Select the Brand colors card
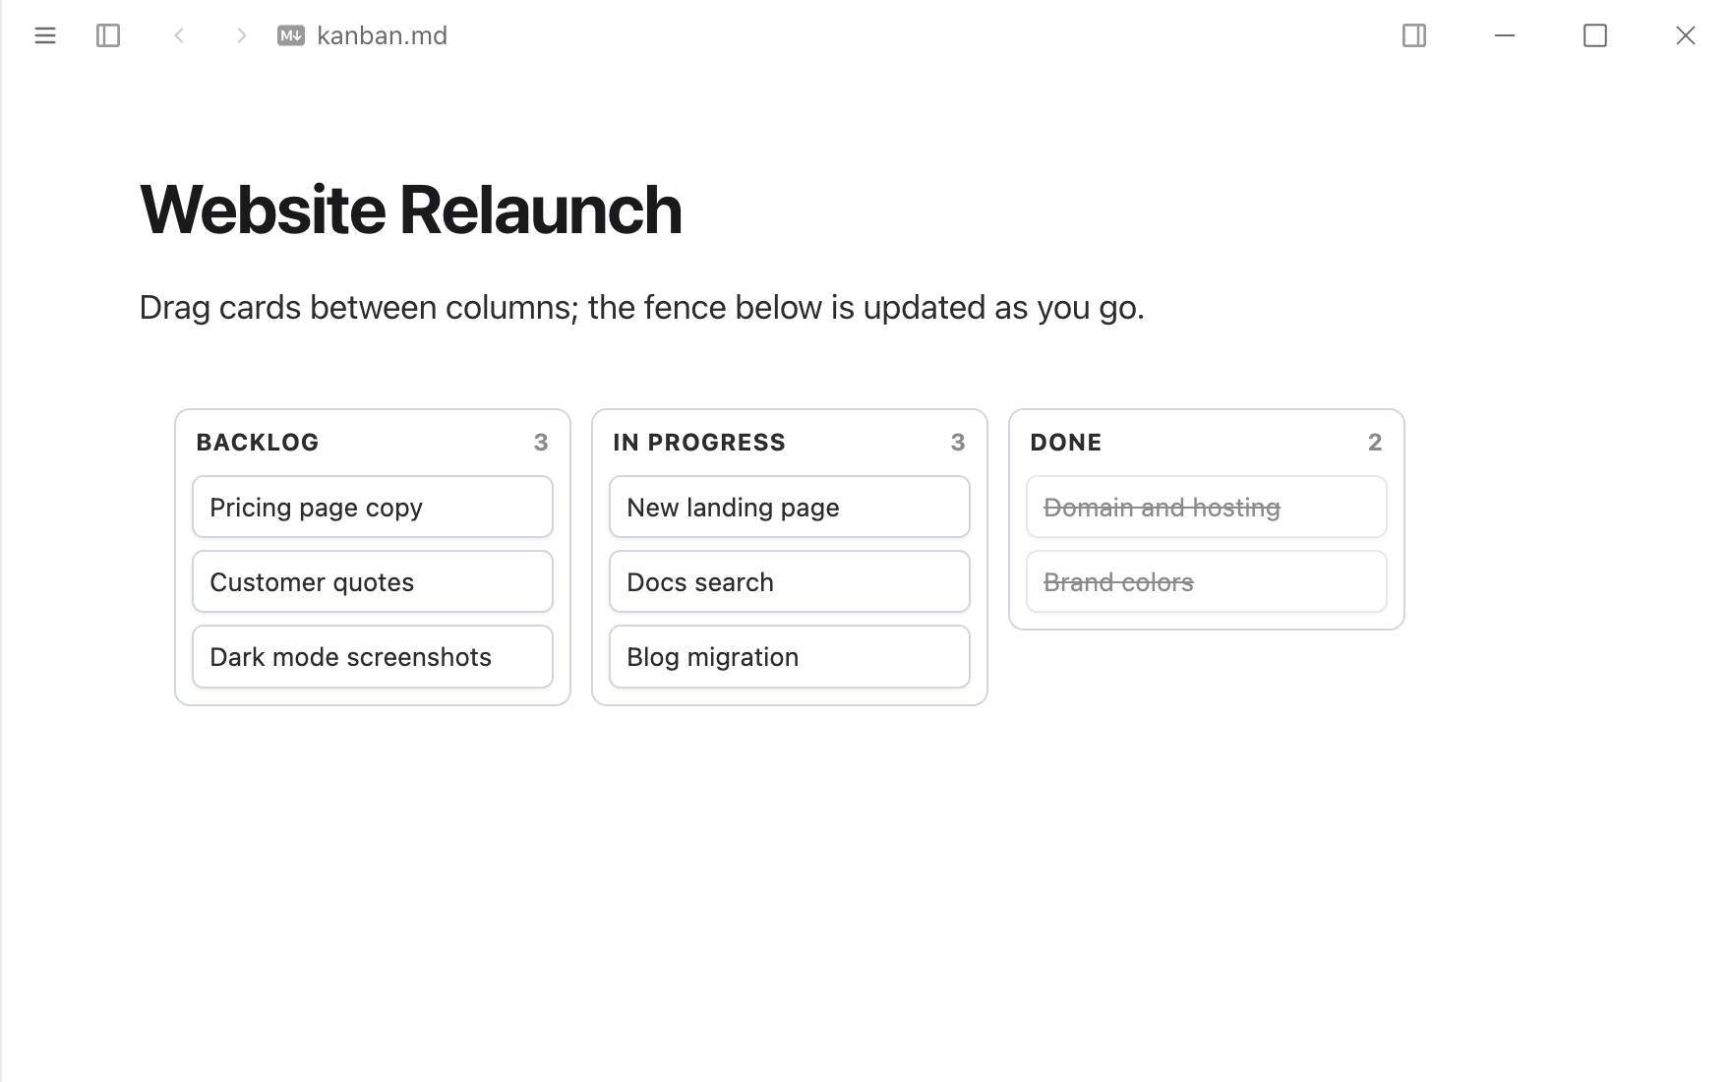Screen dimensions: 1731x1082 pyautogui.click(x=1207, y=581)
